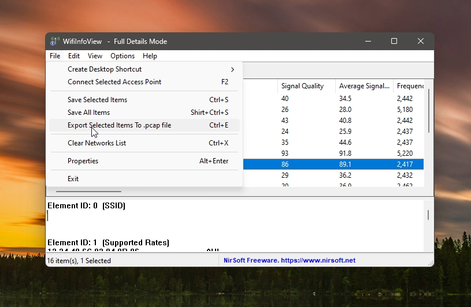This screenshot has width=471, height=307.
Task: Click the Element ID: 0 (SSID) heading
Action: [x=86, y=205]
